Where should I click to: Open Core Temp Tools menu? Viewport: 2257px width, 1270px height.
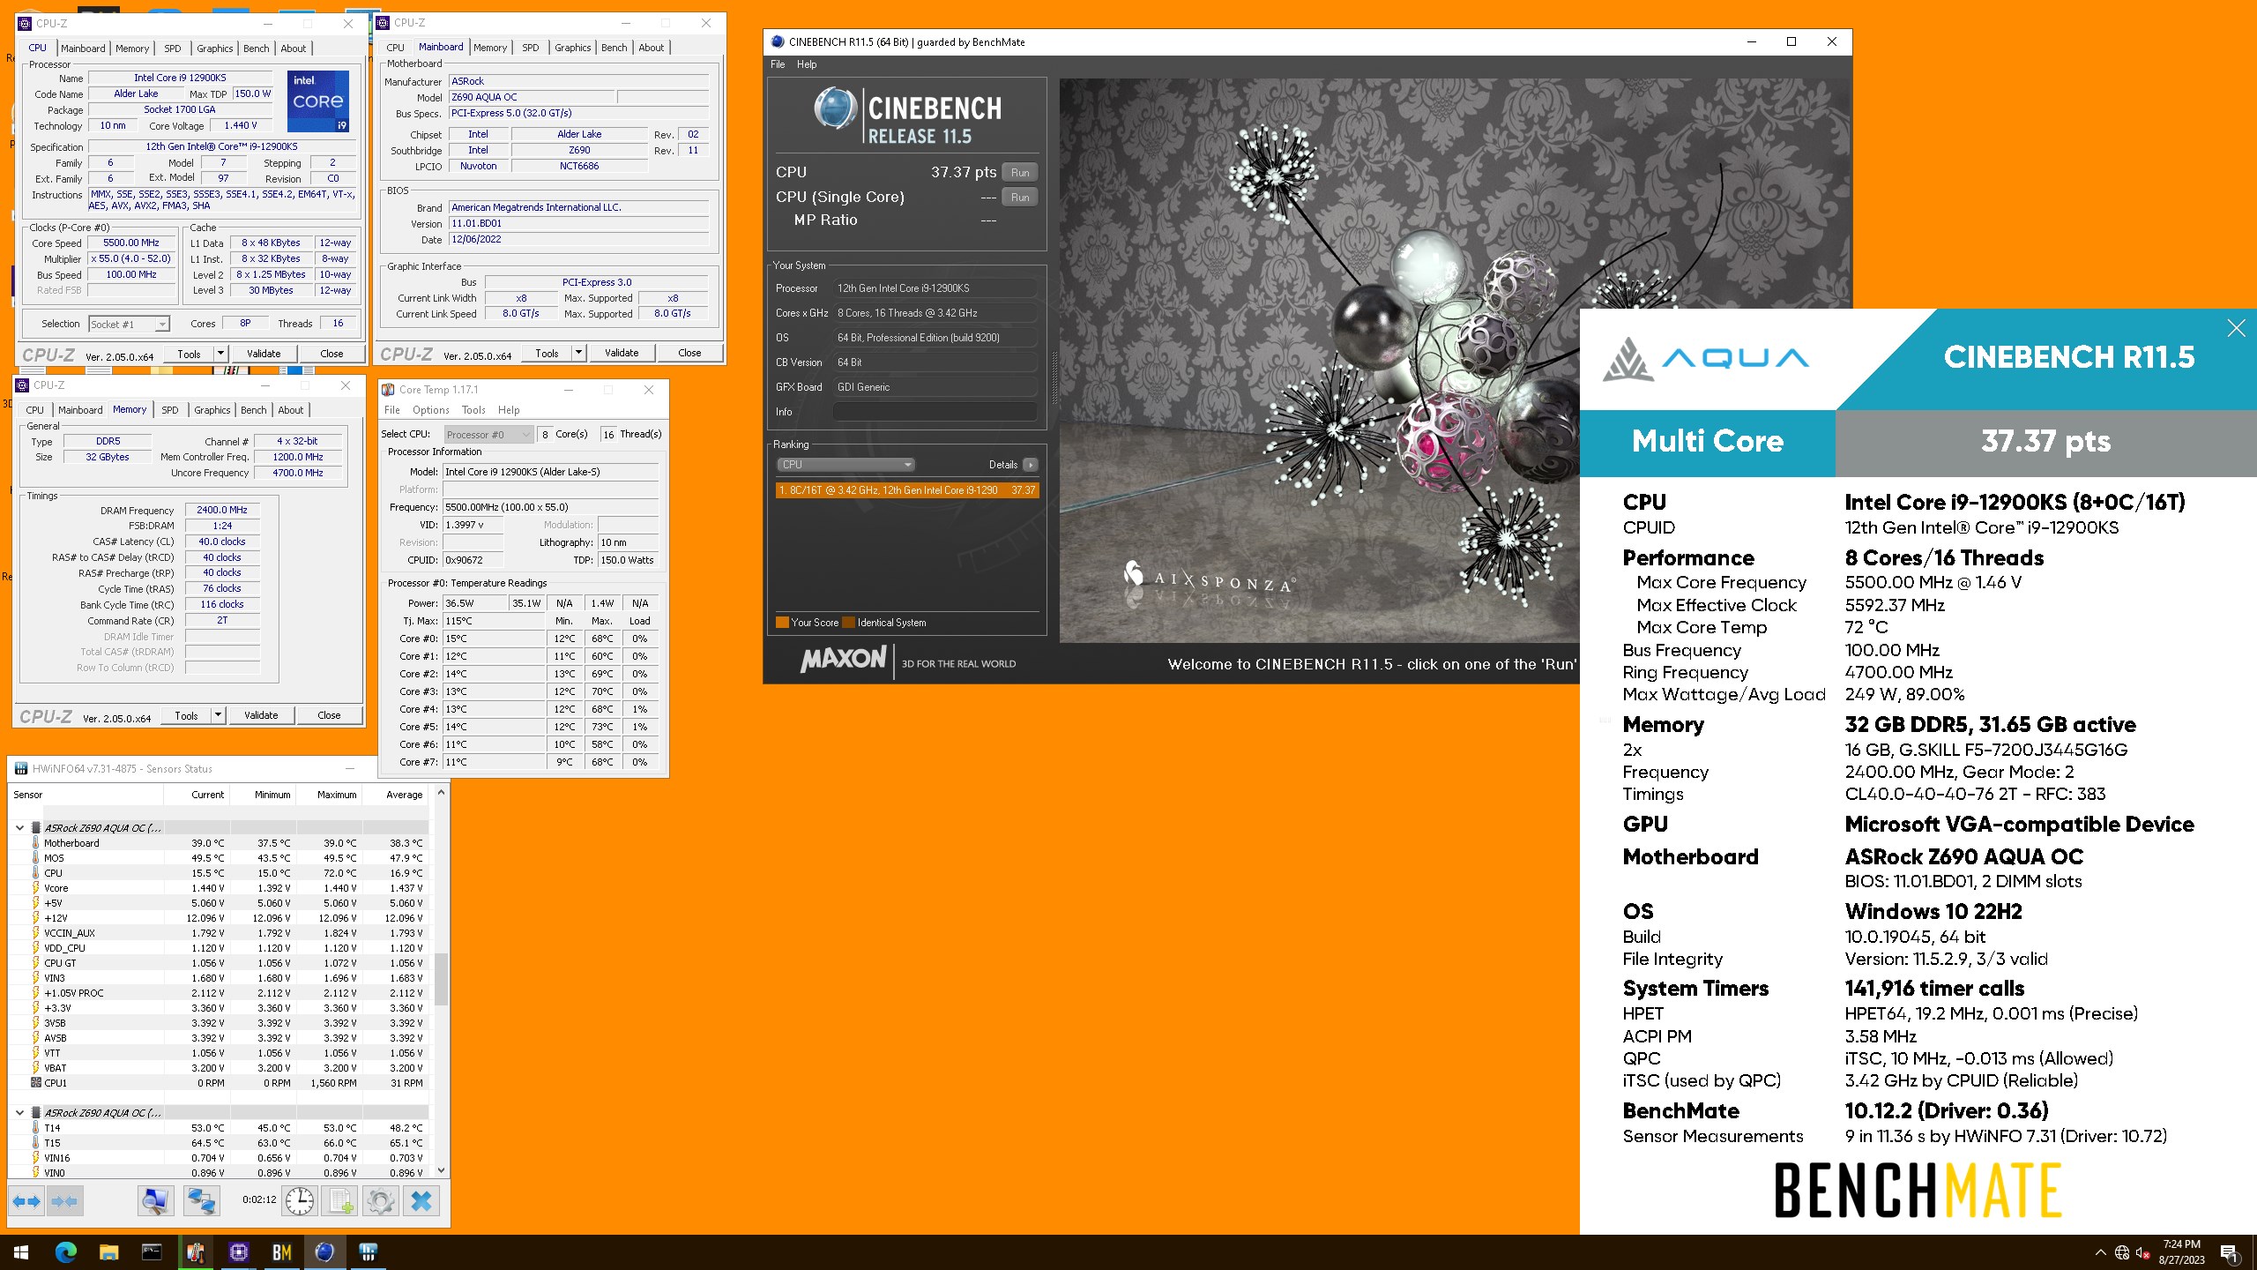click(x=473, y=410)
